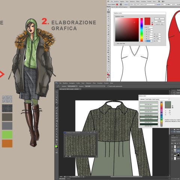Select the Rectangle shape tool in Photoshop
Screen dimensions: 180x180
(57, 137)
